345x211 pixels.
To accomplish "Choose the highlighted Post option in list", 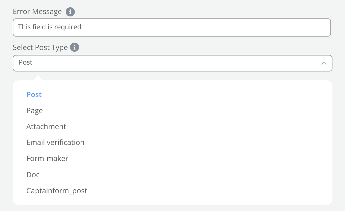I will (x=34, y=95).
